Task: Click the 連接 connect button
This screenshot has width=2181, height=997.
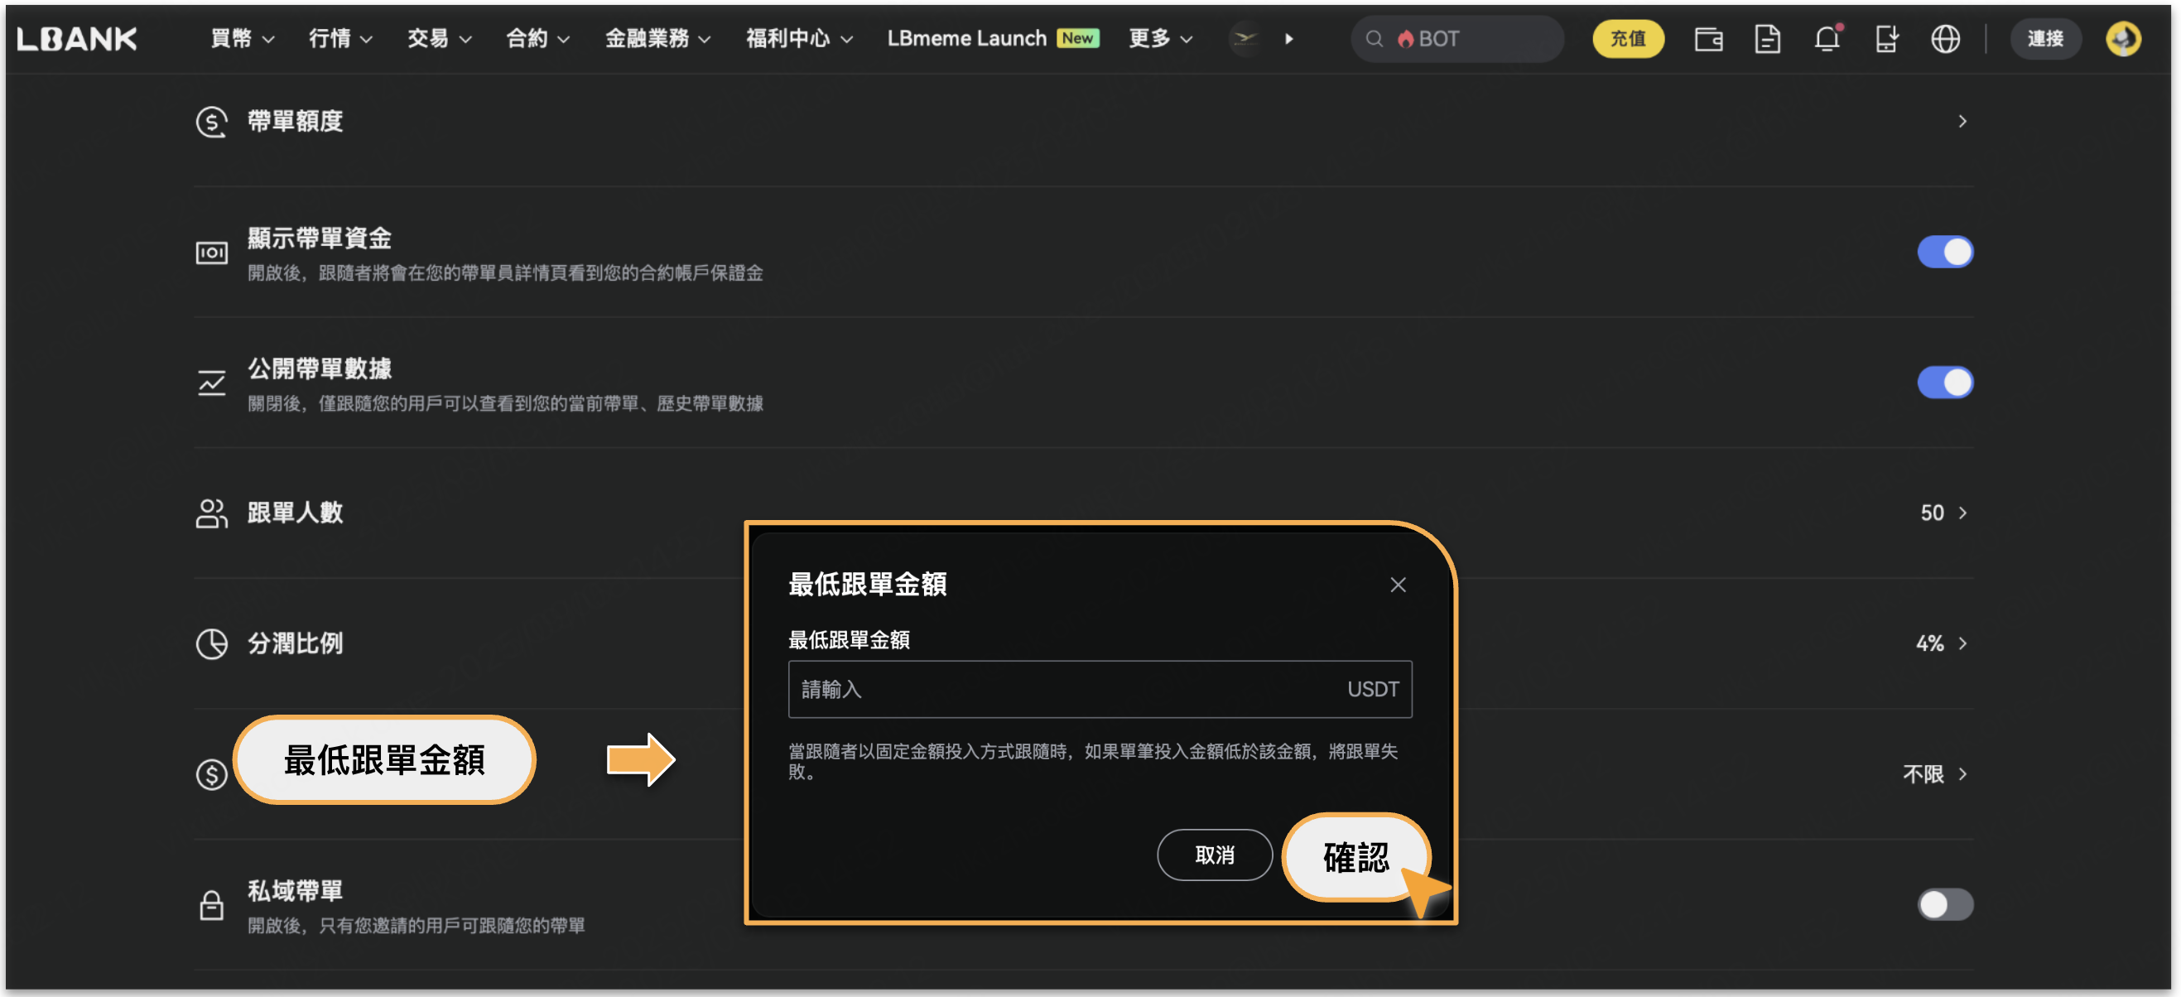Action: (x=2044, y=39)
